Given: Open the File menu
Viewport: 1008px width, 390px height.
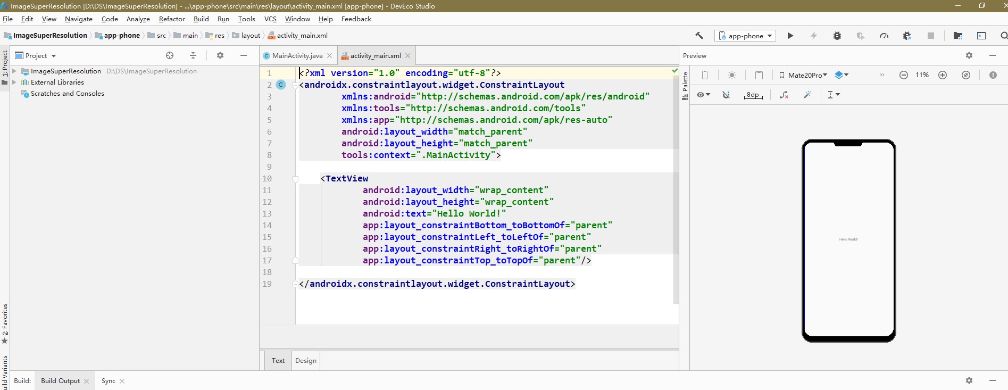Looking at the screenshot, I should tap(7, 19).
